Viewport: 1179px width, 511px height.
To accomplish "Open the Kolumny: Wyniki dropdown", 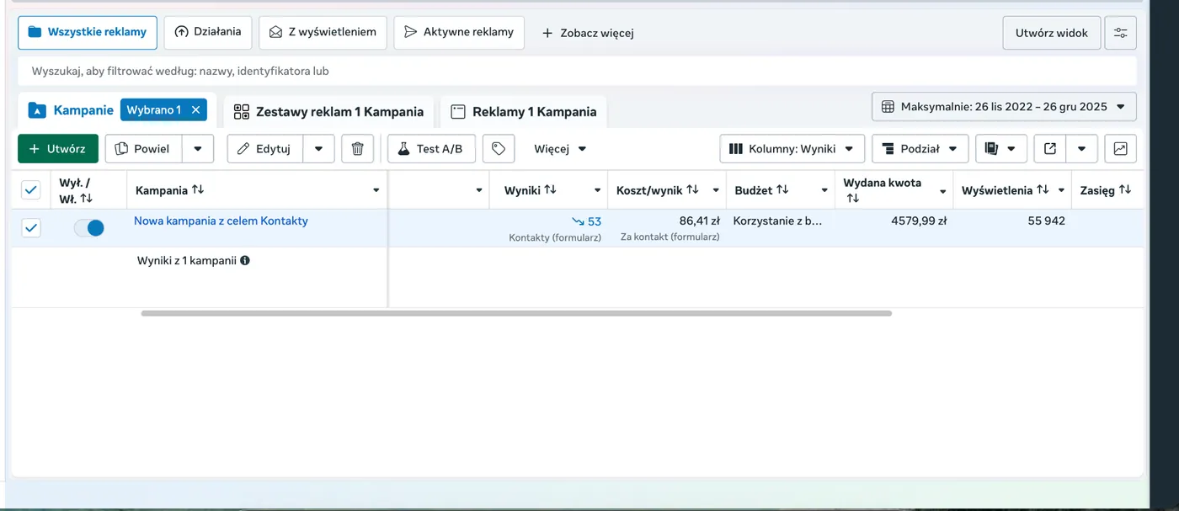I will click(x=792, y=149).
